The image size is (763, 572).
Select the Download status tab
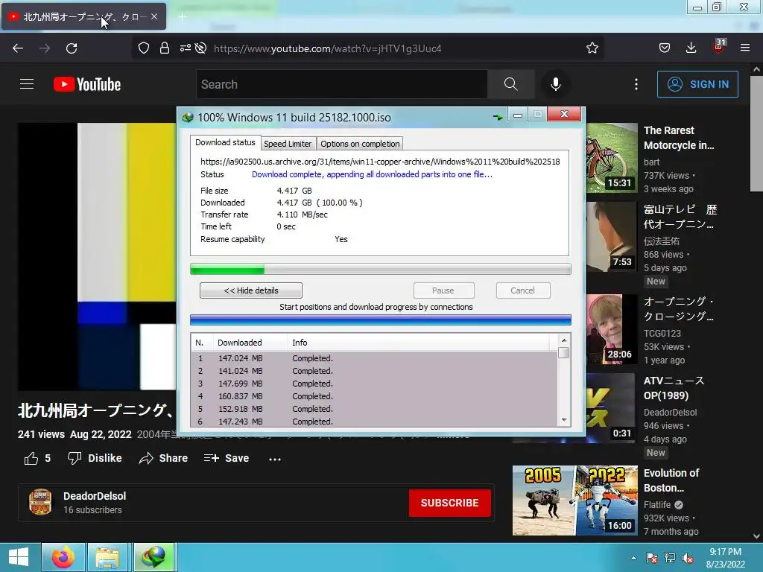[x=225, y=142]
